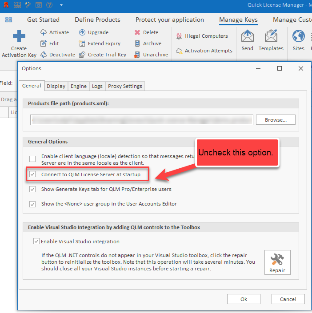
Task: Click the Unarchive ribbon button
Action: click(x=151, y=55)
